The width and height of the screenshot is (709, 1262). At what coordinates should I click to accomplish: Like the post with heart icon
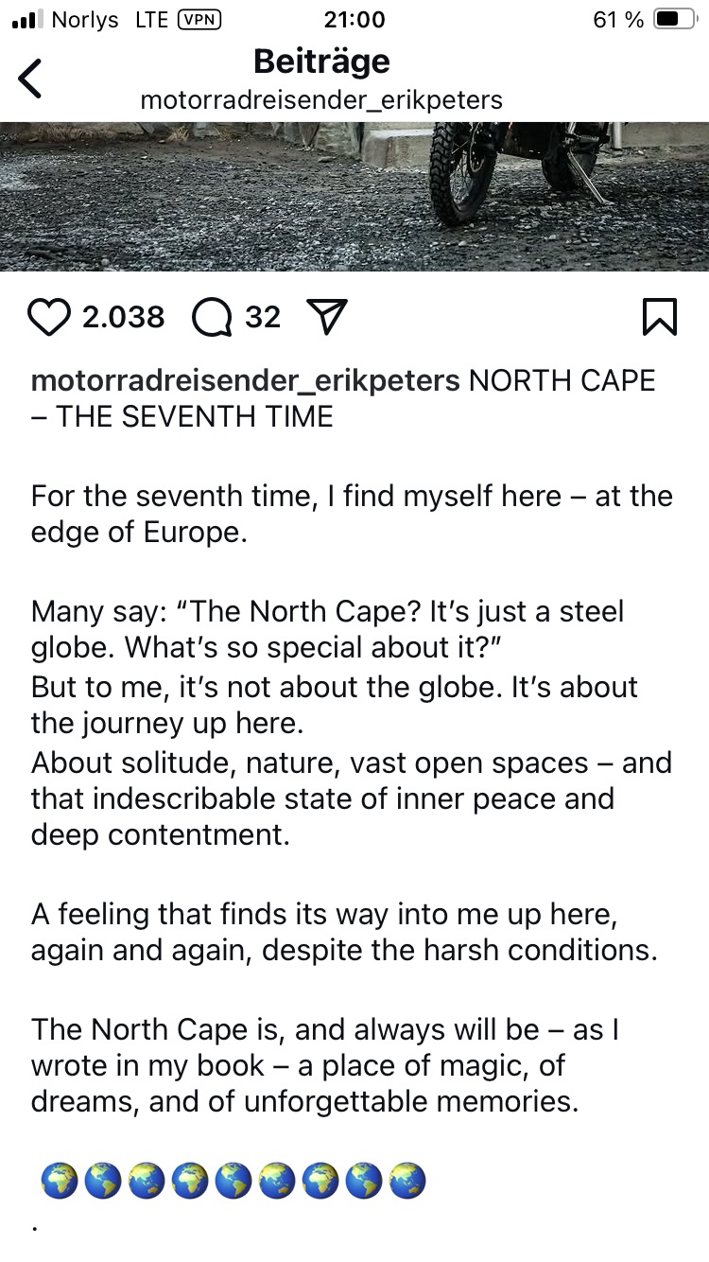(x=51, y=318)
